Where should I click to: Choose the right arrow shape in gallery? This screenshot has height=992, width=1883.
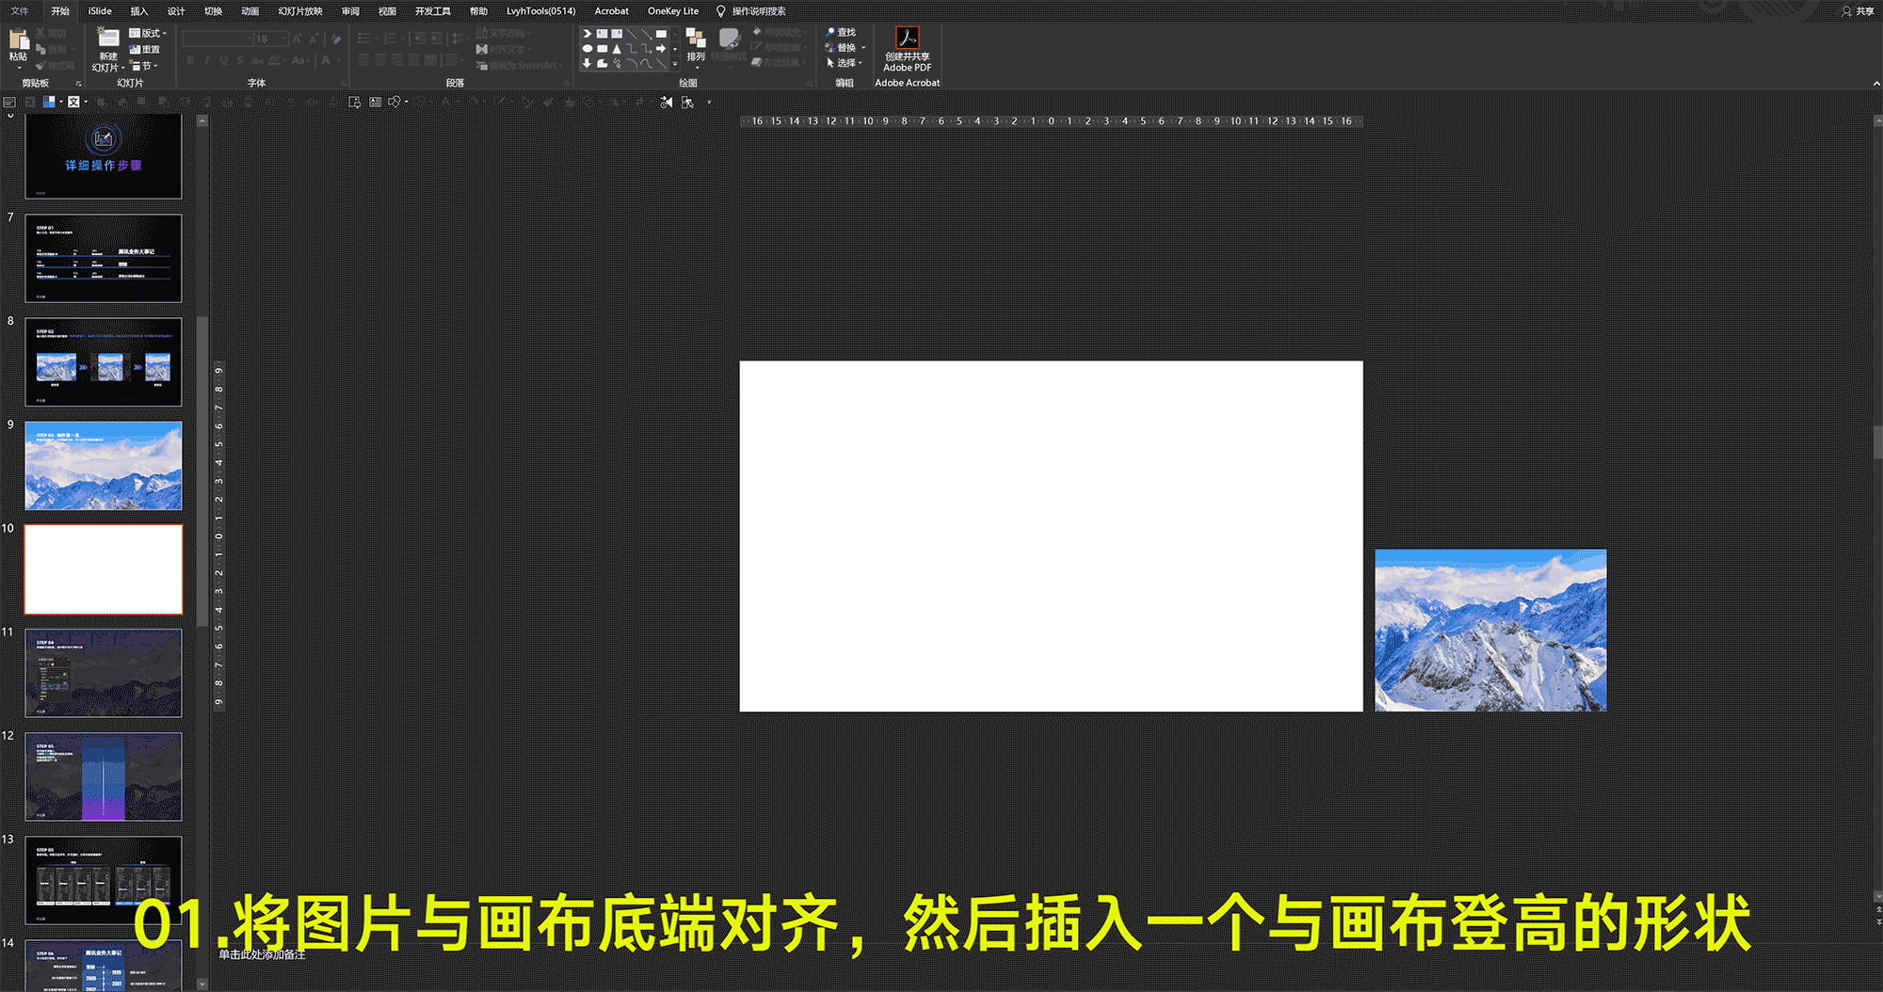(661, 49)
